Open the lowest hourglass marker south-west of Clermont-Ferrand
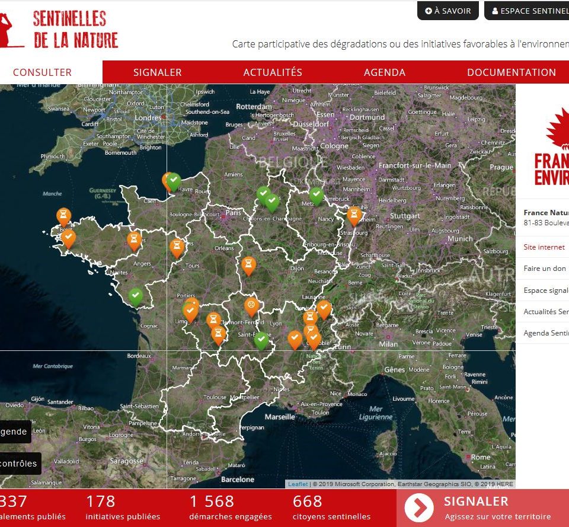 218,335
